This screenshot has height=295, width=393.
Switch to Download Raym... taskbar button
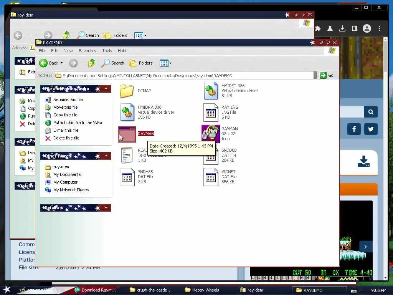(95, 290)
